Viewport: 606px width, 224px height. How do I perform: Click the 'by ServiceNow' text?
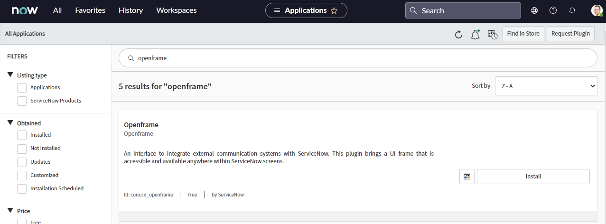tap(228, 195)
